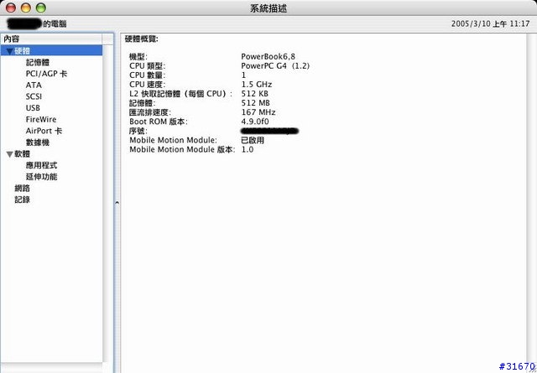This screenshot has height=373, width=537.
Task: Click the 512 KB L2 cache value
Action: pyautogui.click(x=255, y=93)
